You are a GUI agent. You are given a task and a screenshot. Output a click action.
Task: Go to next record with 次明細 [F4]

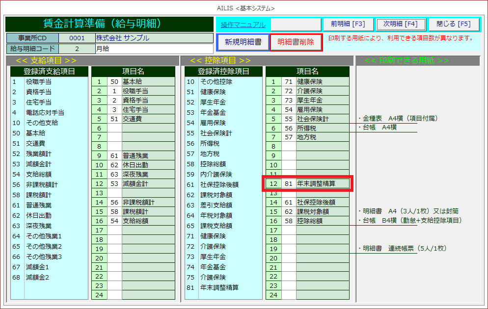coord(400,24)
